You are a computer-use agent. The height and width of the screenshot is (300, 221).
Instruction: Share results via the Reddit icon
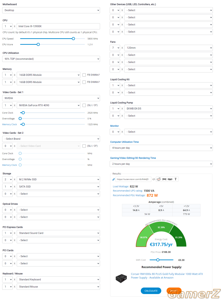point(159,179)
